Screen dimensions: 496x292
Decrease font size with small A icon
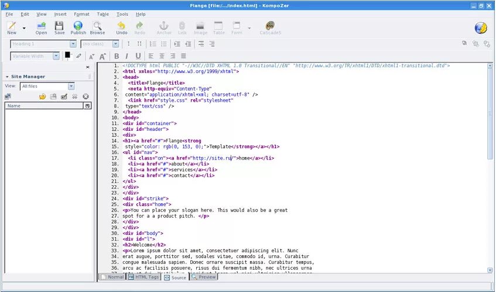pyautogui.click(x=91, y=57)
